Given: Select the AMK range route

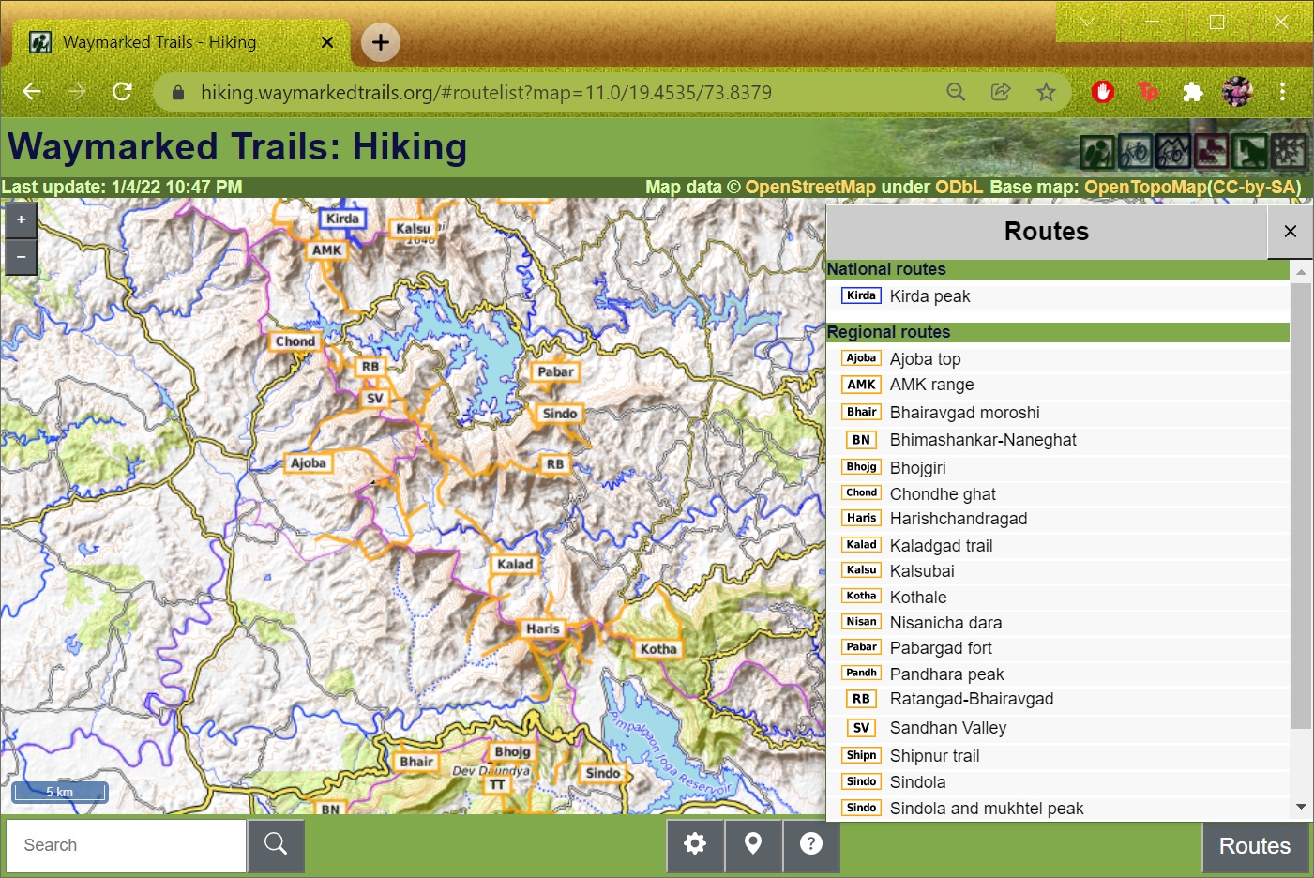Looking at the screenshot, I should click(x=1058, y=385).
